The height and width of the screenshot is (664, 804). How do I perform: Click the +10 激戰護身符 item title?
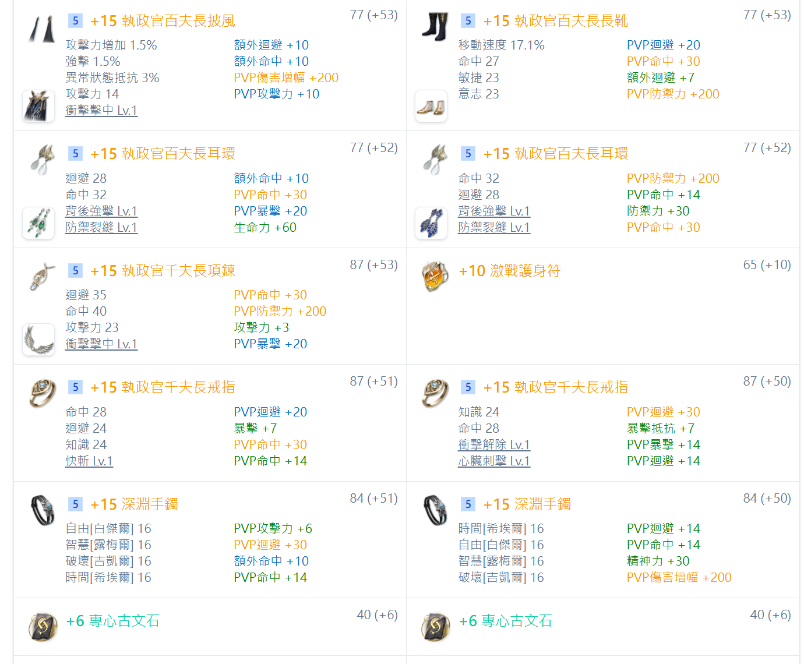(x=510, y=271)
